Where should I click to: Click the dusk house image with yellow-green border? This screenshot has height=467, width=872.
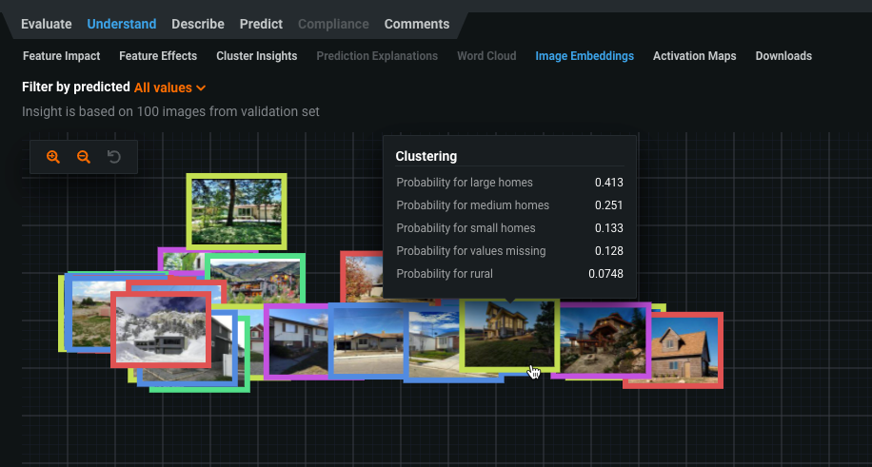[x=507, y=334]
